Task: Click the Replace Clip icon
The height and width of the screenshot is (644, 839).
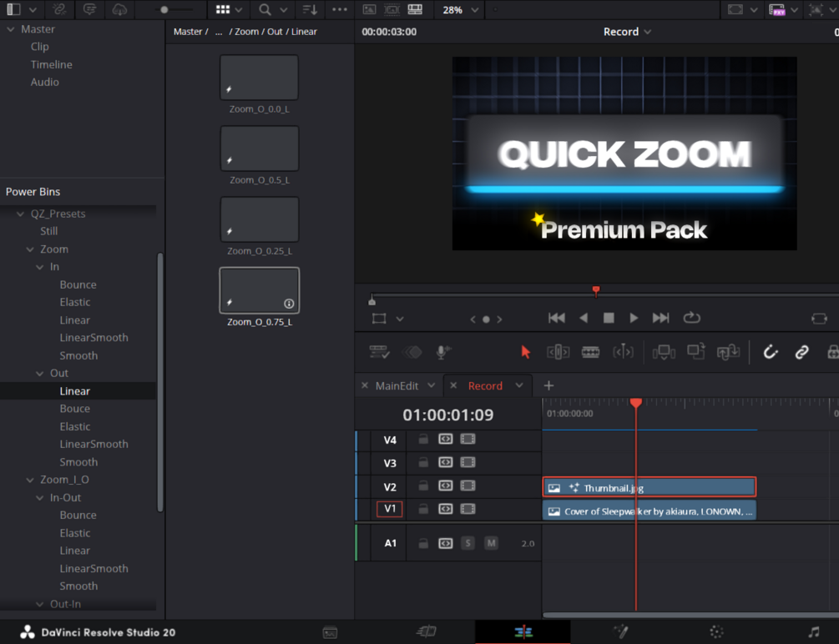Action: tap(728, 352)
